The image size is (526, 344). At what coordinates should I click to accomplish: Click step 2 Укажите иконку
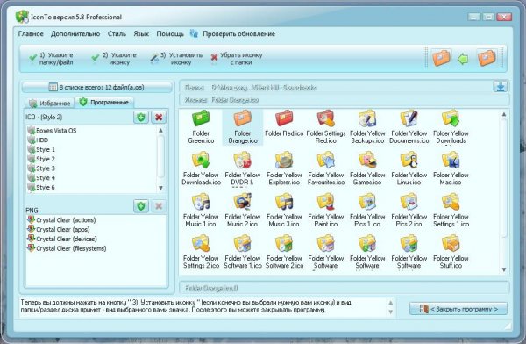click(x=114, y=59)
